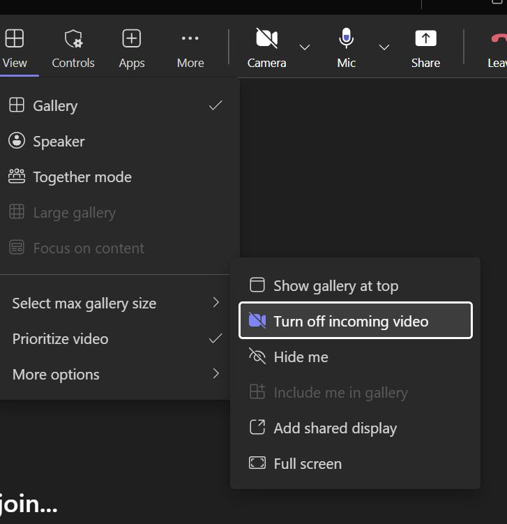Viewport: 507px width, 524px height.
Task: Click the purple incoming video camera icon
Action: point(257,320)
